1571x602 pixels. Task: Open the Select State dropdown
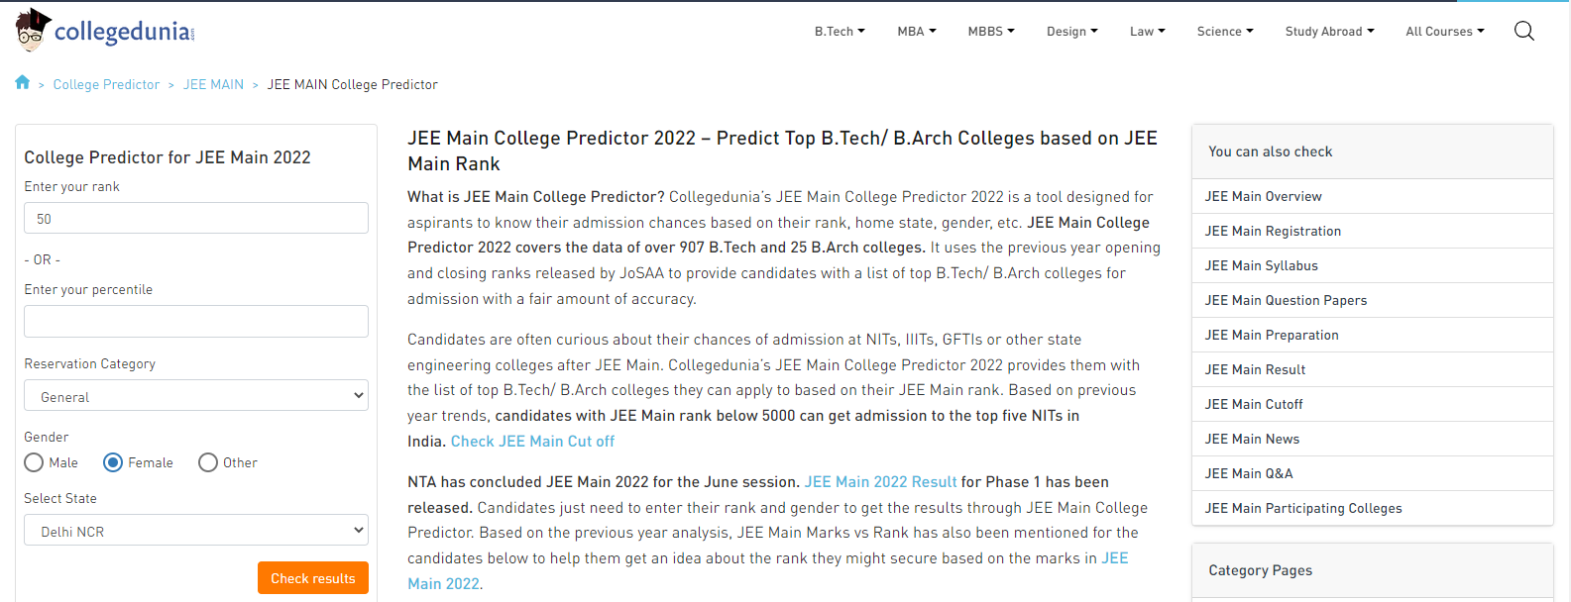click(196, 531)
